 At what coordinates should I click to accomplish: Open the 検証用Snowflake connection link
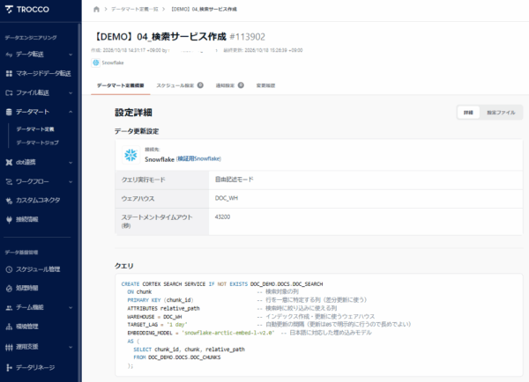point(199,158)
